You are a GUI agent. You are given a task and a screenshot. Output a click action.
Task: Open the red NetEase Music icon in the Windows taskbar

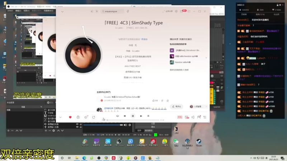point(113,158)
